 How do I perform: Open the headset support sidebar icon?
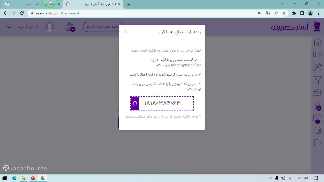pos(317,131)
